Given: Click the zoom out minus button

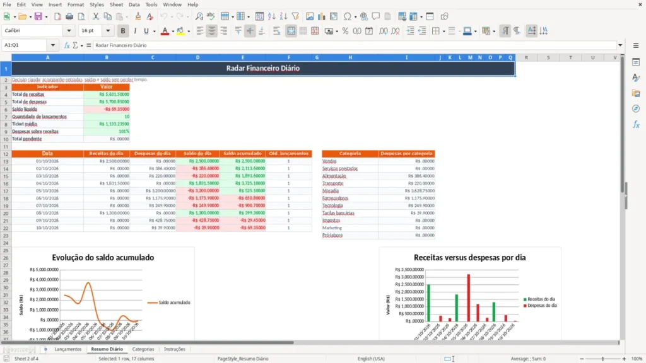Looking at the screenshot, I should click(x=582, y=359).
